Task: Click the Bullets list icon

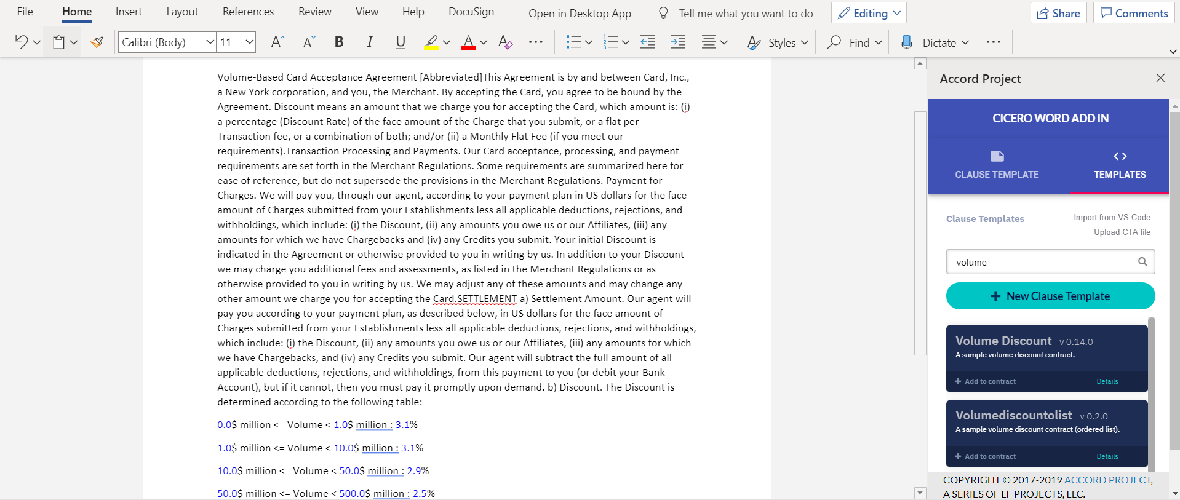Action: coord(573,42)
